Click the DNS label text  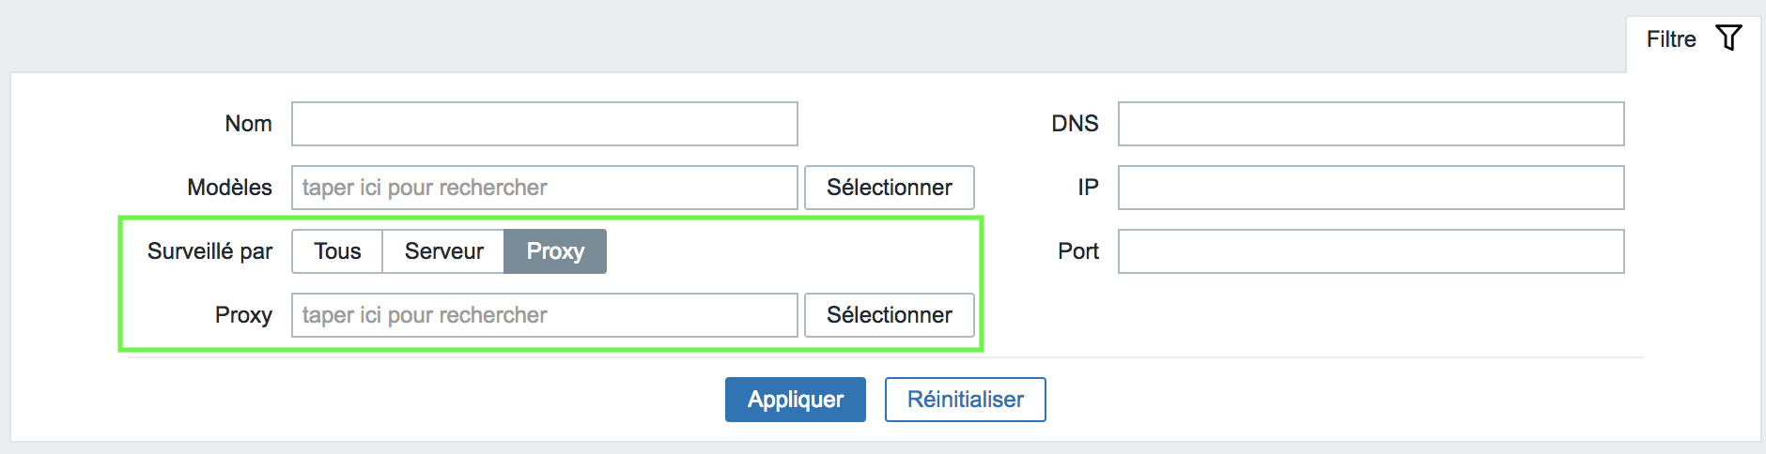point(1075,124)
